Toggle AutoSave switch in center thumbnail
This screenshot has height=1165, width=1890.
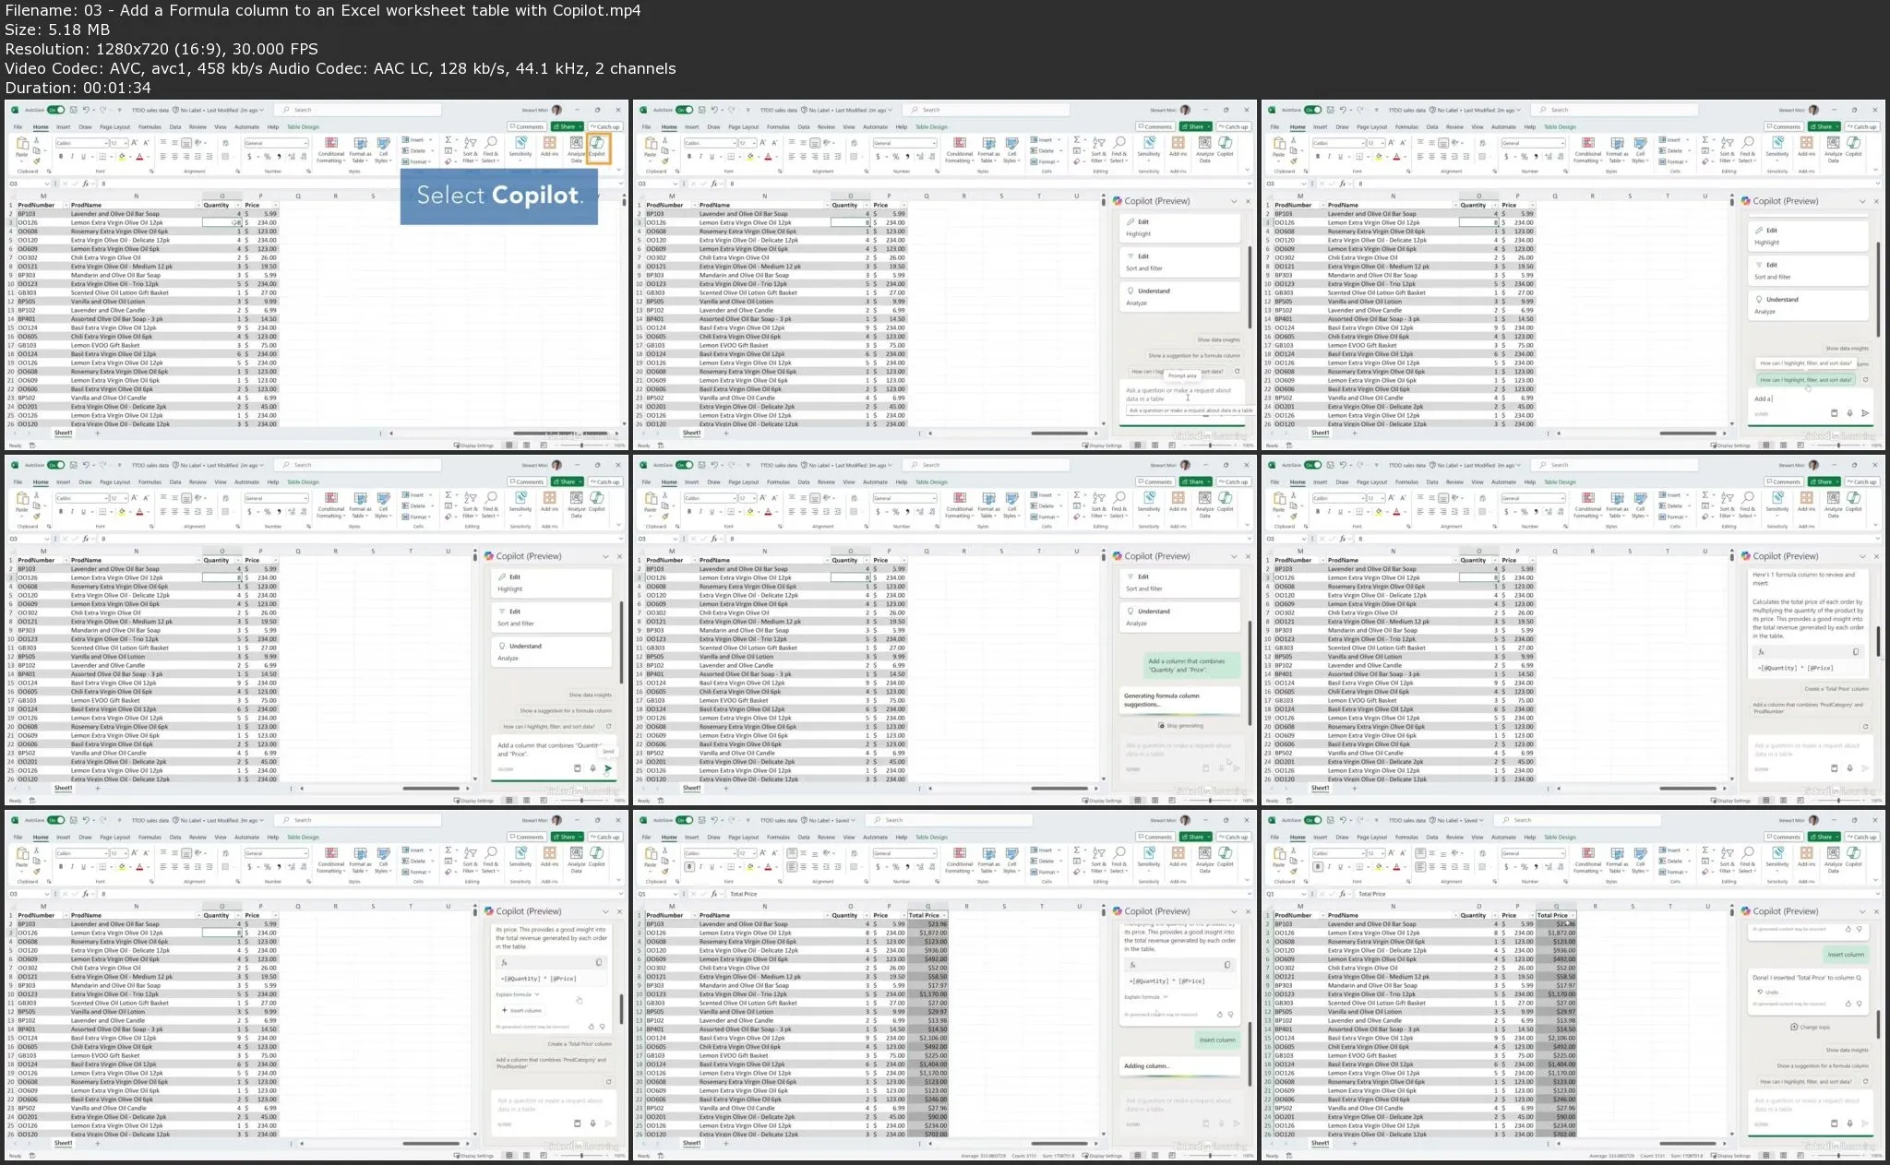[x=685, y=465]
